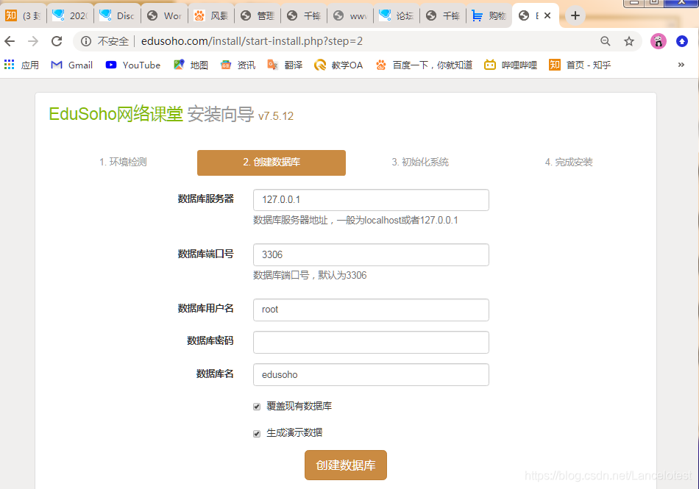Click the 创建数据库 submit button
699x489 pixels.
(346, 465)
